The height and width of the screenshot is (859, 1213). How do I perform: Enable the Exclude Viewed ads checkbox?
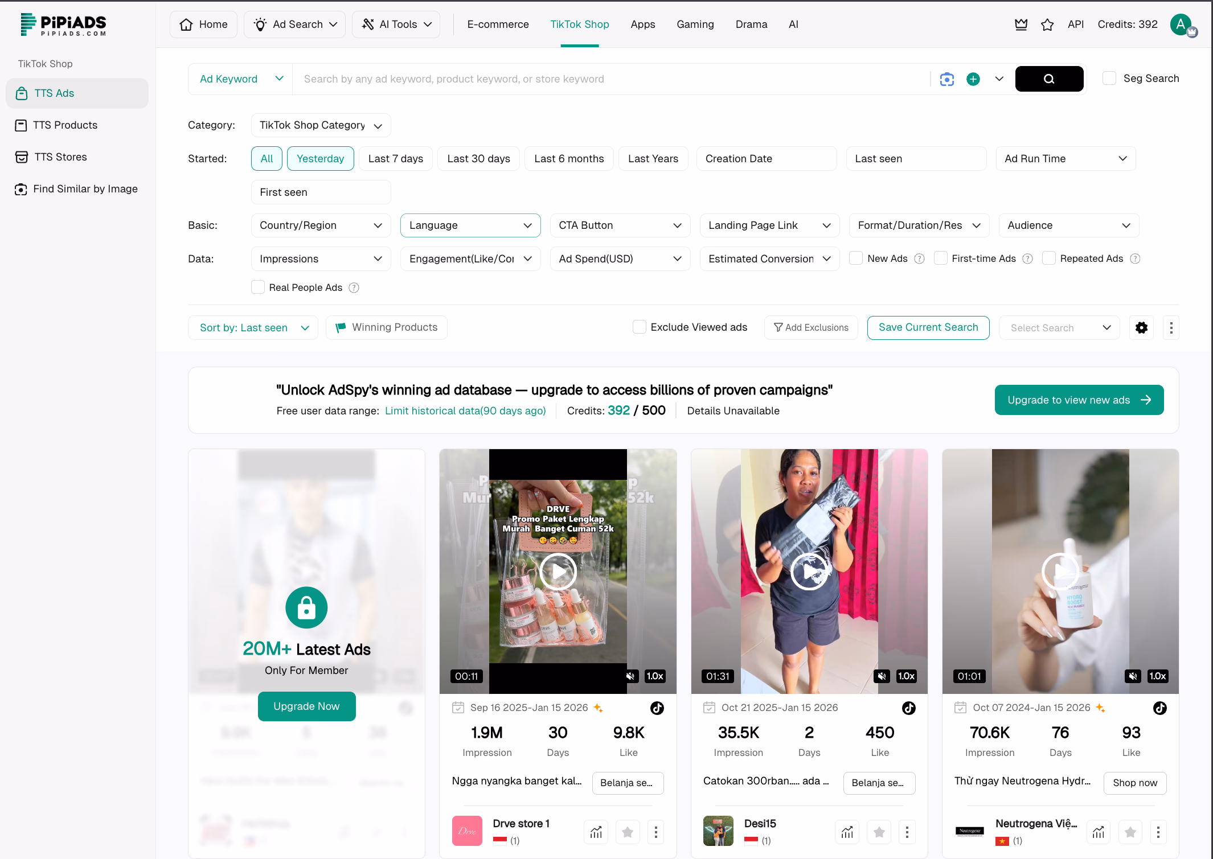pyautogui.click(x=639, y=327)
